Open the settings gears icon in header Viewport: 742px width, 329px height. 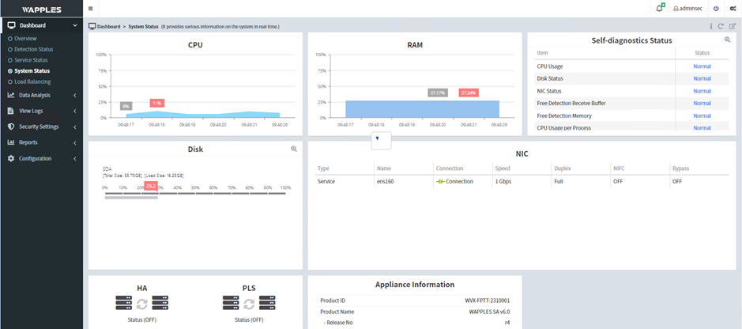(732, 8)
